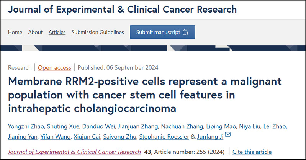Click the italic journal name citation link
The image size is (306, 160).
click(74, 152)
